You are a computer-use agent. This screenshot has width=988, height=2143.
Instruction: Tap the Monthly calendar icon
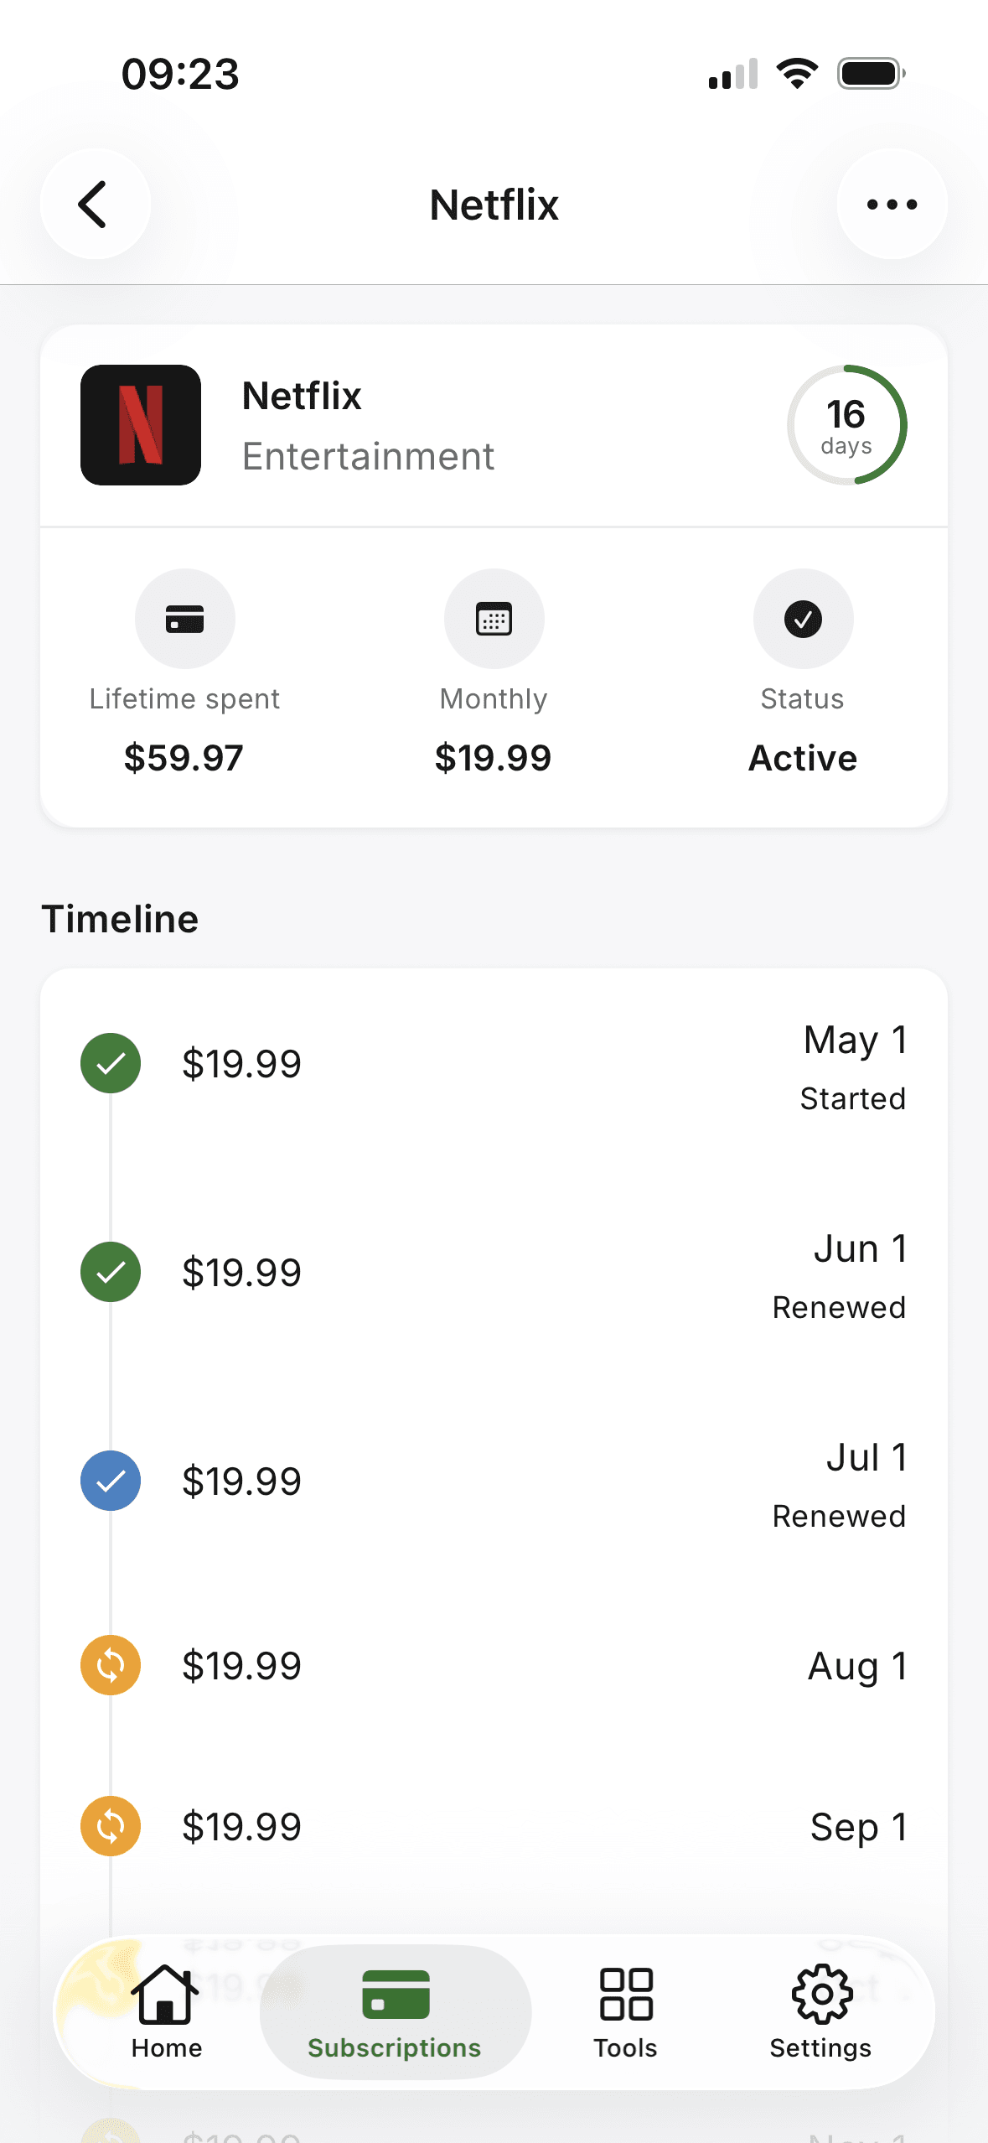494,619
